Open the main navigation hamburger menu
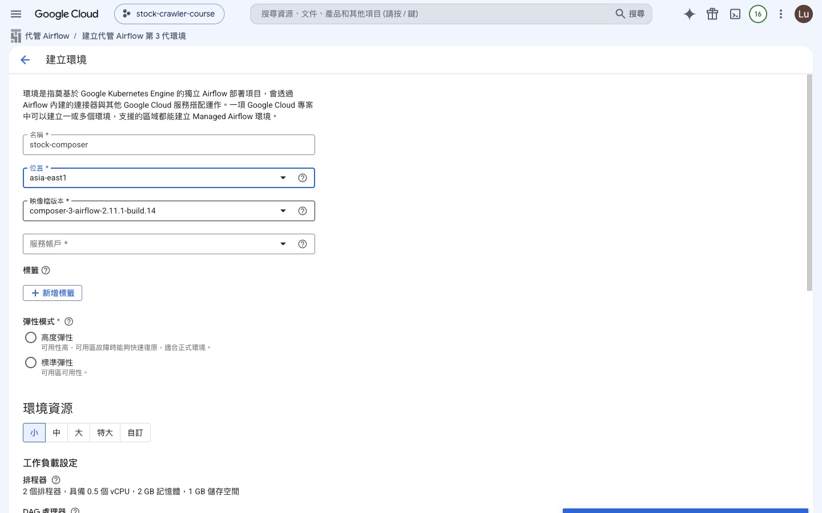 [x=16, y=14]
